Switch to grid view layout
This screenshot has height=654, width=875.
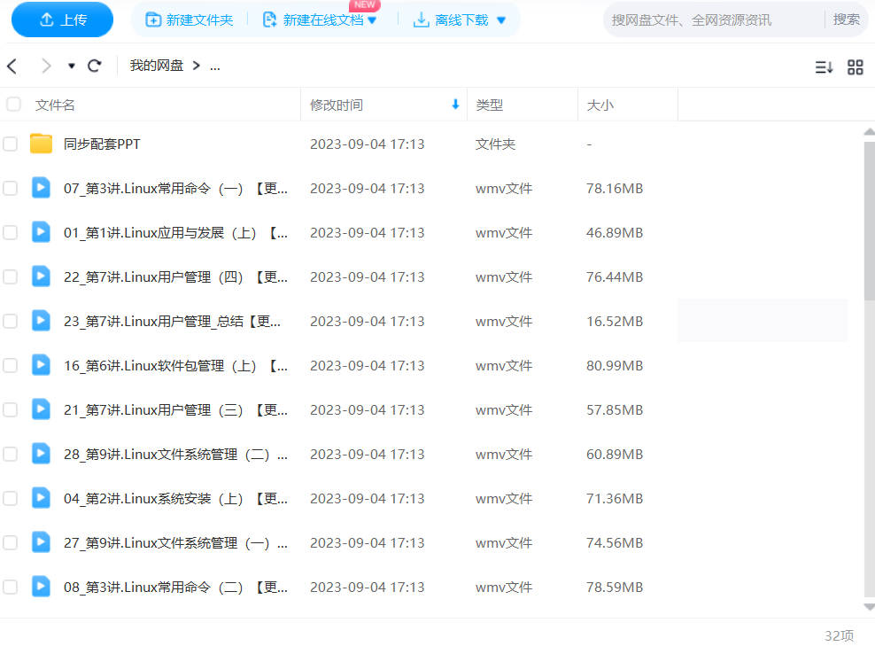(855, 67)
